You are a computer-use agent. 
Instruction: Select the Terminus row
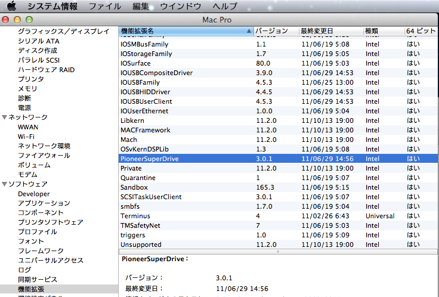pyautogui.click(x=278, y=215)
